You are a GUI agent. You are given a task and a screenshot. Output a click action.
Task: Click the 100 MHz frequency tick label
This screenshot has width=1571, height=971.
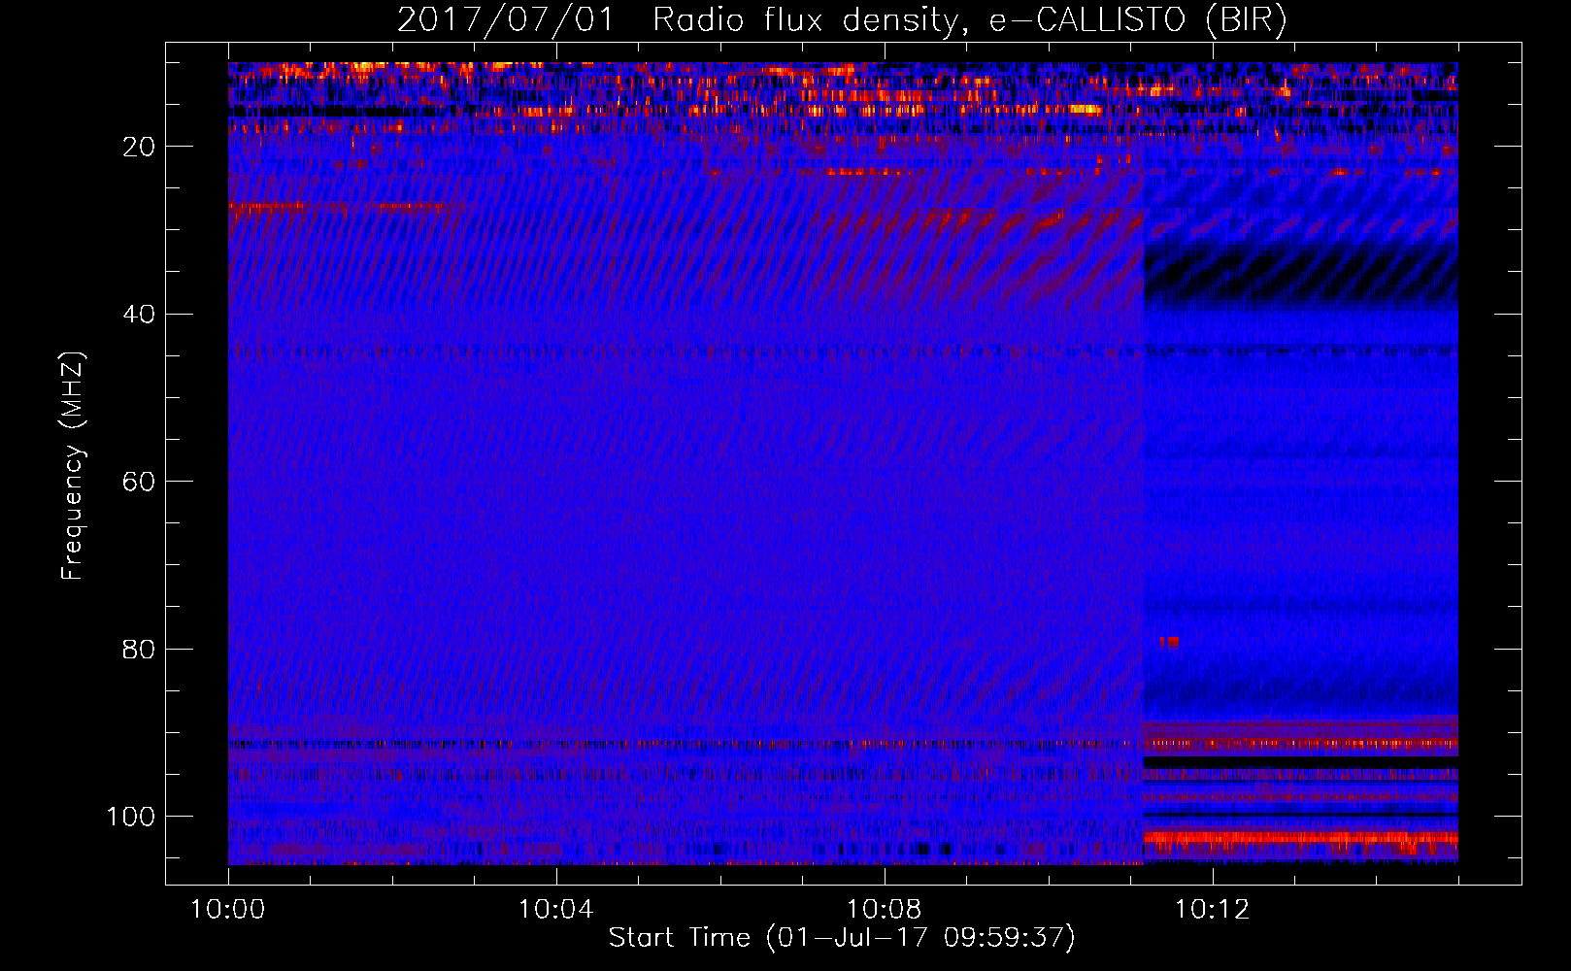pyautogui.click(x=131, y=817)
